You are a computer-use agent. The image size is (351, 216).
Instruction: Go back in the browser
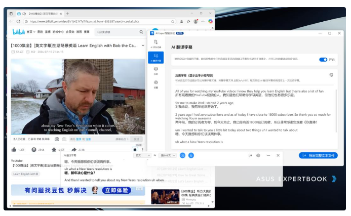coord(11,21)
